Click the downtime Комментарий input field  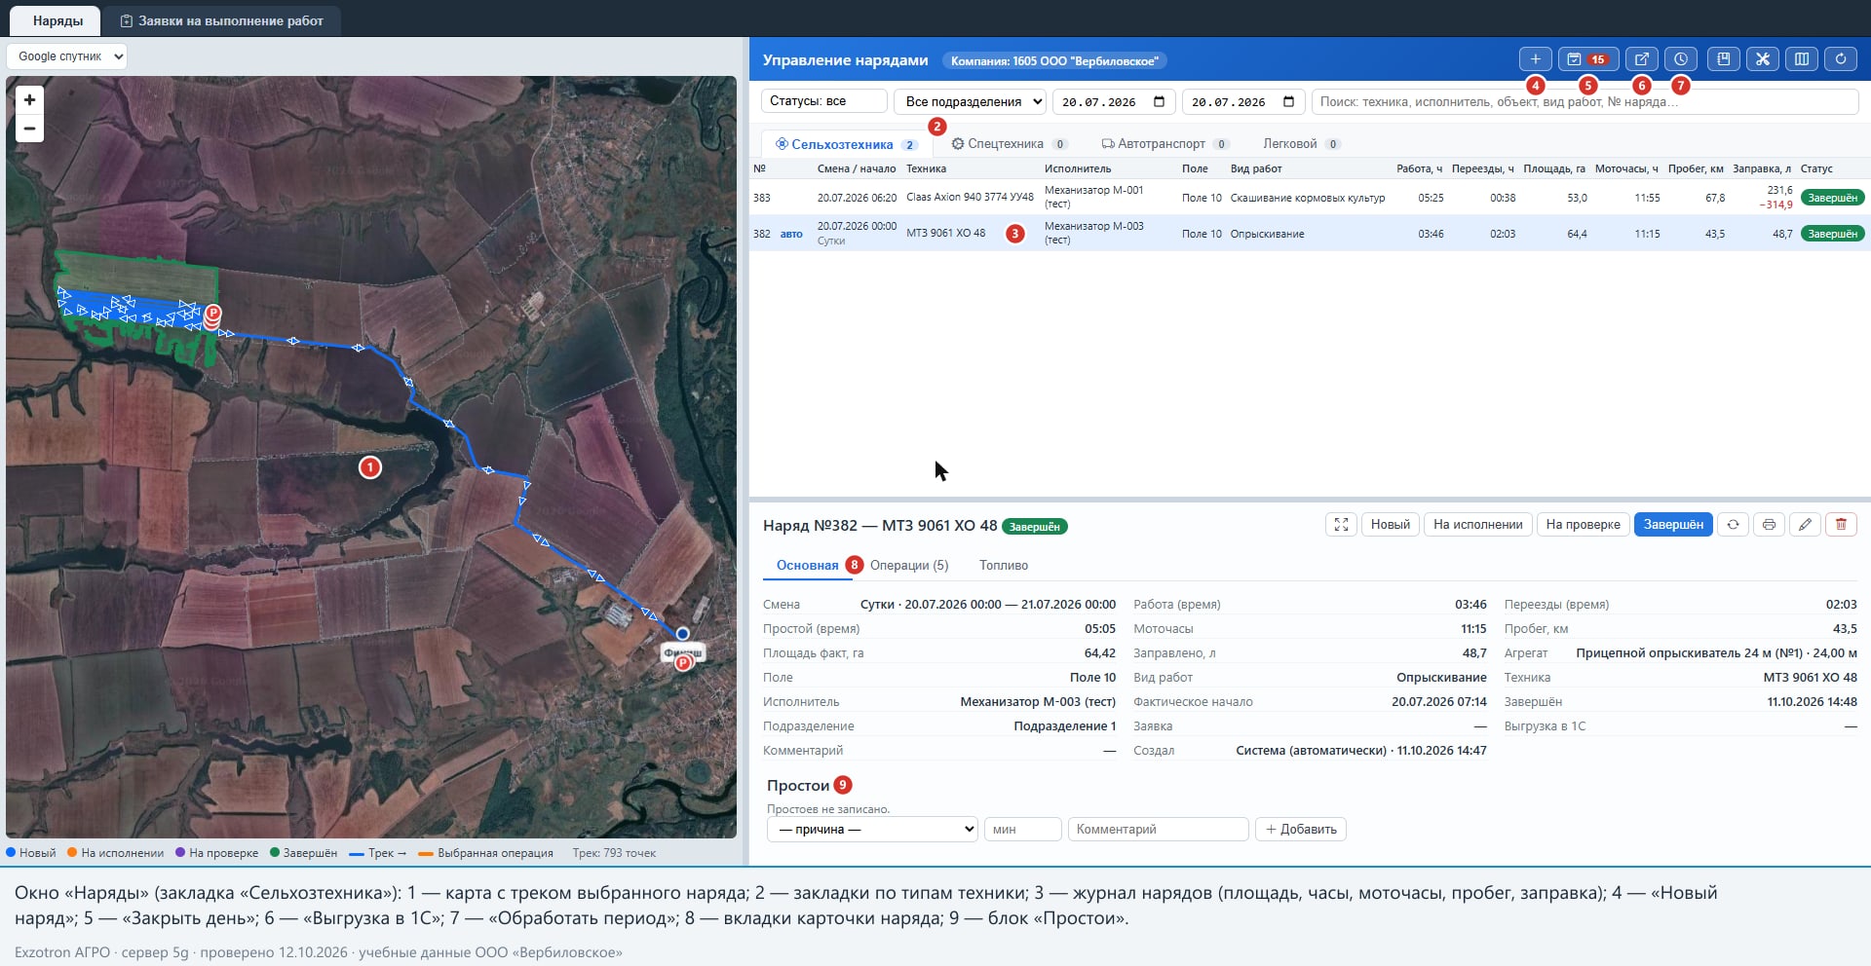click(1158, 830)
